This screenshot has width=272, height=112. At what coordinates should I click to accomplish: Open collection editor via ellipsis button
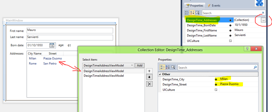click(263, 20)
